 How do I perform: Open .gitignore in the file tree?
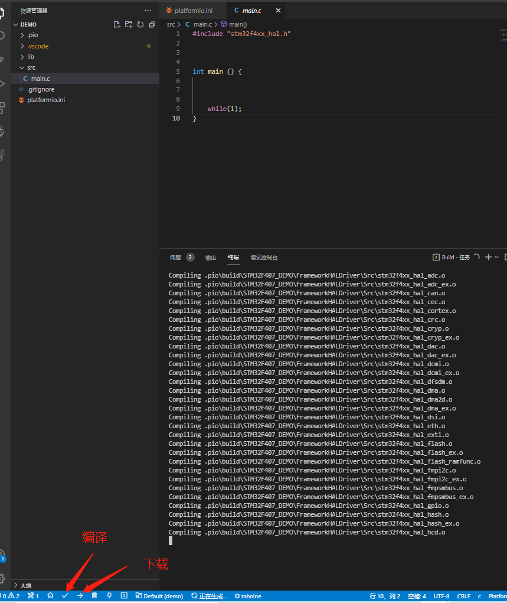click(x=85, y=89)
